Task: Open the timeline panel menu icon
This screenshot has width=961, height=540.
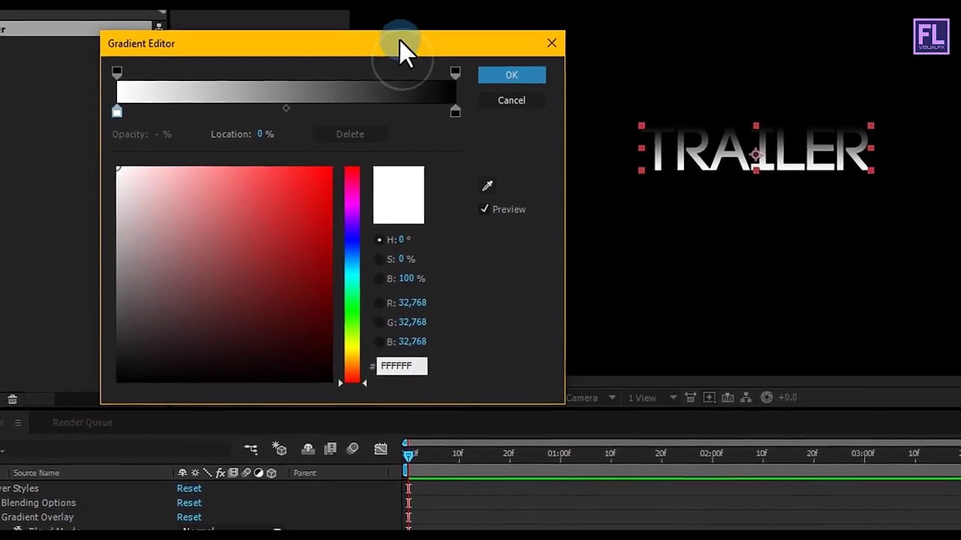Action: pyautogui.click(x=18, y=422)
